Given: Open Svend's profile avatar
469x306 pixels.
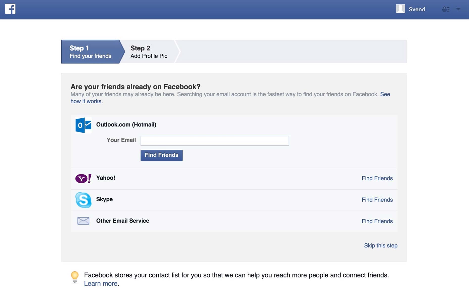Looking at the screenshot, I should coord(400,9).
